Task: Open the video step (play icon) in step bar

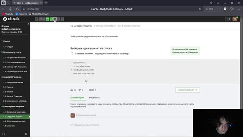Action: 36,19
